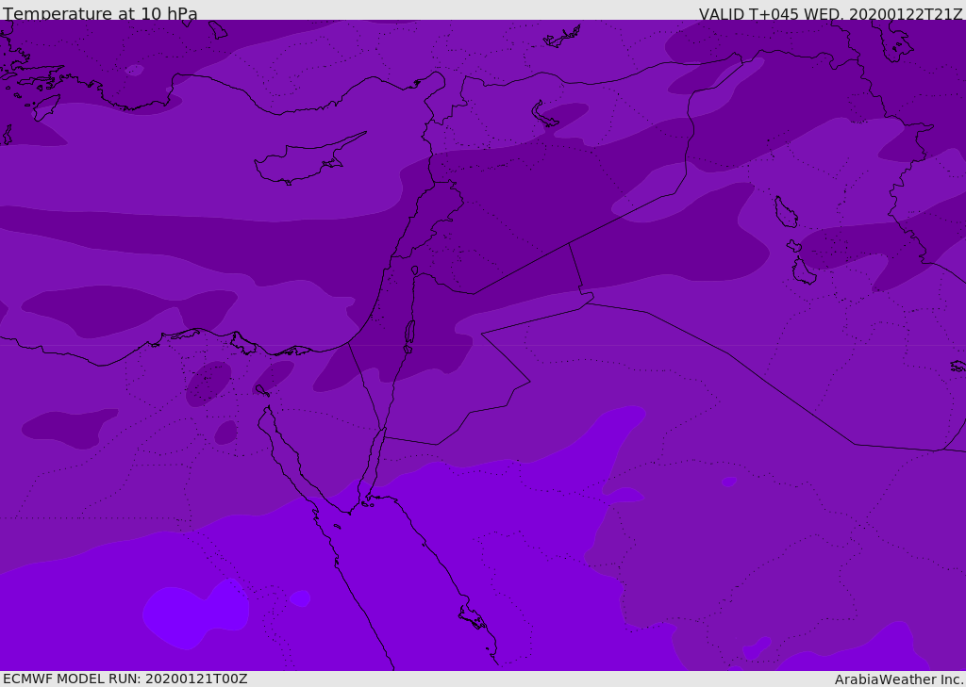The width and height of the screenshot is (966, 687).
Task: Click the 'ECMWF MODEL RUN: 20200121T00Z' text
Action: tap(125, 679)
